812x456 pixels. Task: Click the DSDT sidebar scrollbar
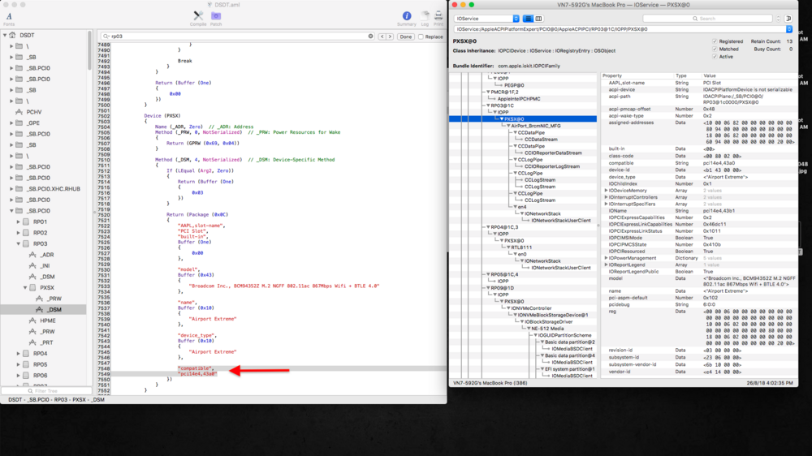[x=89, y=51]
